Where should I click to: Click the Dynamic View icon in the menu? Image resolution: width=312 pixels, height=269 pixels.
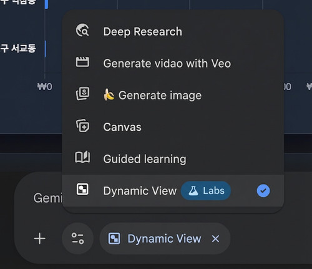tap(82, 190)
